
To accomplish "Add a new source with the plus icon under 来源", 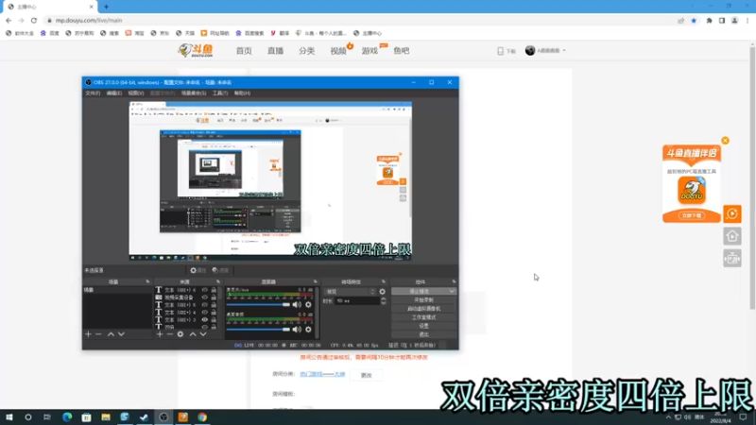I will (160, 334).
